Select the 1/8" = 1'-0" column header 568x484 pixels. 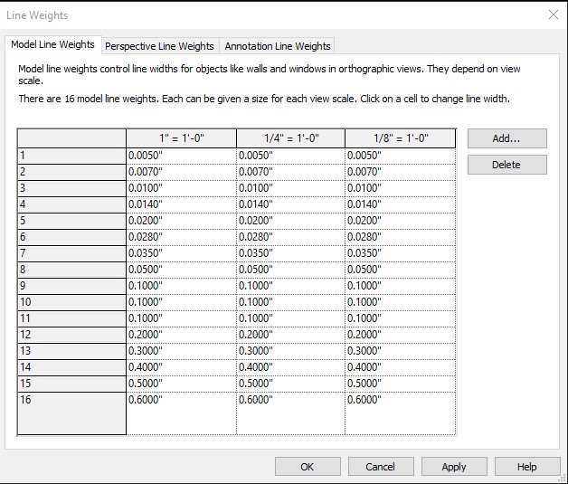[401, 138]
